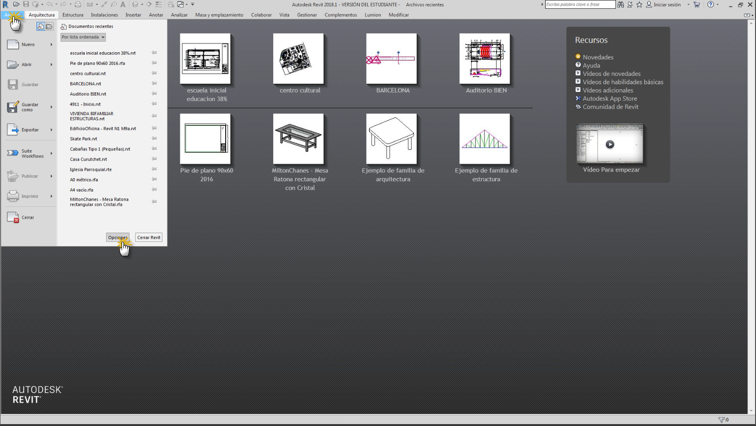Click the Cerrar Revit button
The width and height of the screenshot is (756, 426).
[x=149, y=237]
